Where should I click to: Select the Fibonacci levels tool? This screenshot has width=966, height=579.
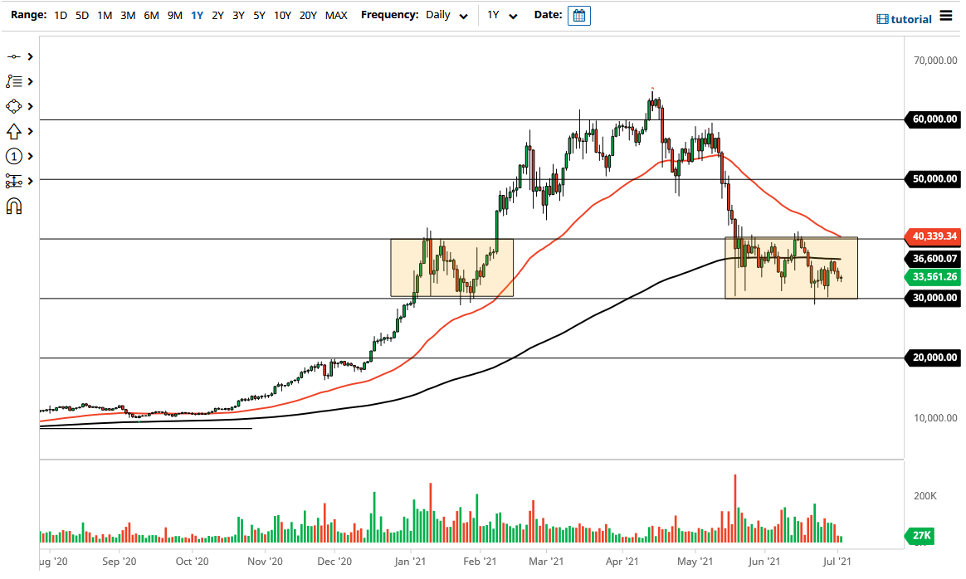13,181
